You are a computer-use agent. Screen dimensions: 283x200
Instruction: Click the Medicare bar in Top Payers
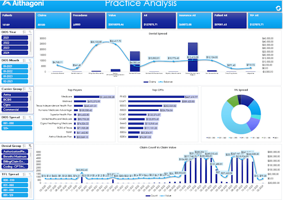click(87, 97)
